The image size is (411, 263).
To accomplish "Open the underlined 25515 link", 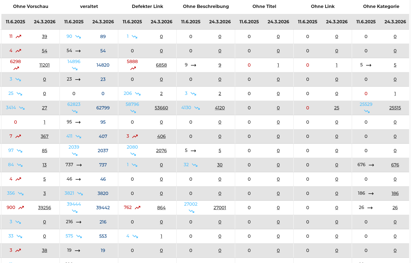I will [x=395, y=108].
